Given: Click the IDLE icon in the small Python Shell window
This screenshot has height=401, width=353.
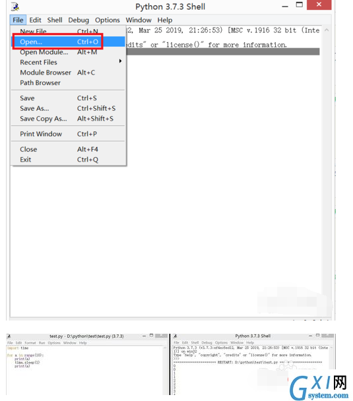Looking at the screenshot, I should pos(176,336).
